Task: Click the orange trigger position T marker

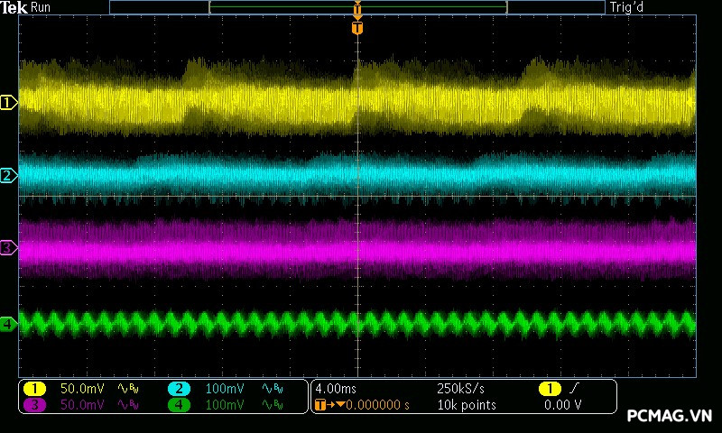Action: click(357, 28)
